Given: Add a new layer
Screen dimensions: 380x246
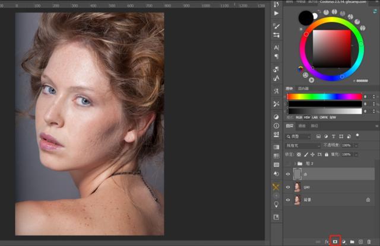Looking at the screenshot, I should (360, 241).
